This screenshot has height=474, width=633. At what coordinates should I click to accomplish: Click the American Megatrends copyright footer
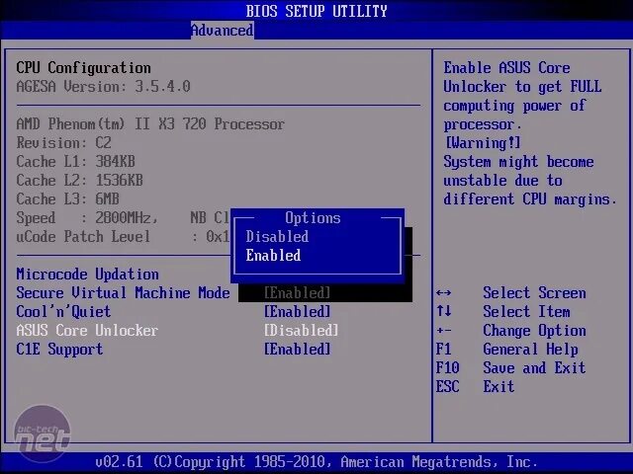[316, 461]
